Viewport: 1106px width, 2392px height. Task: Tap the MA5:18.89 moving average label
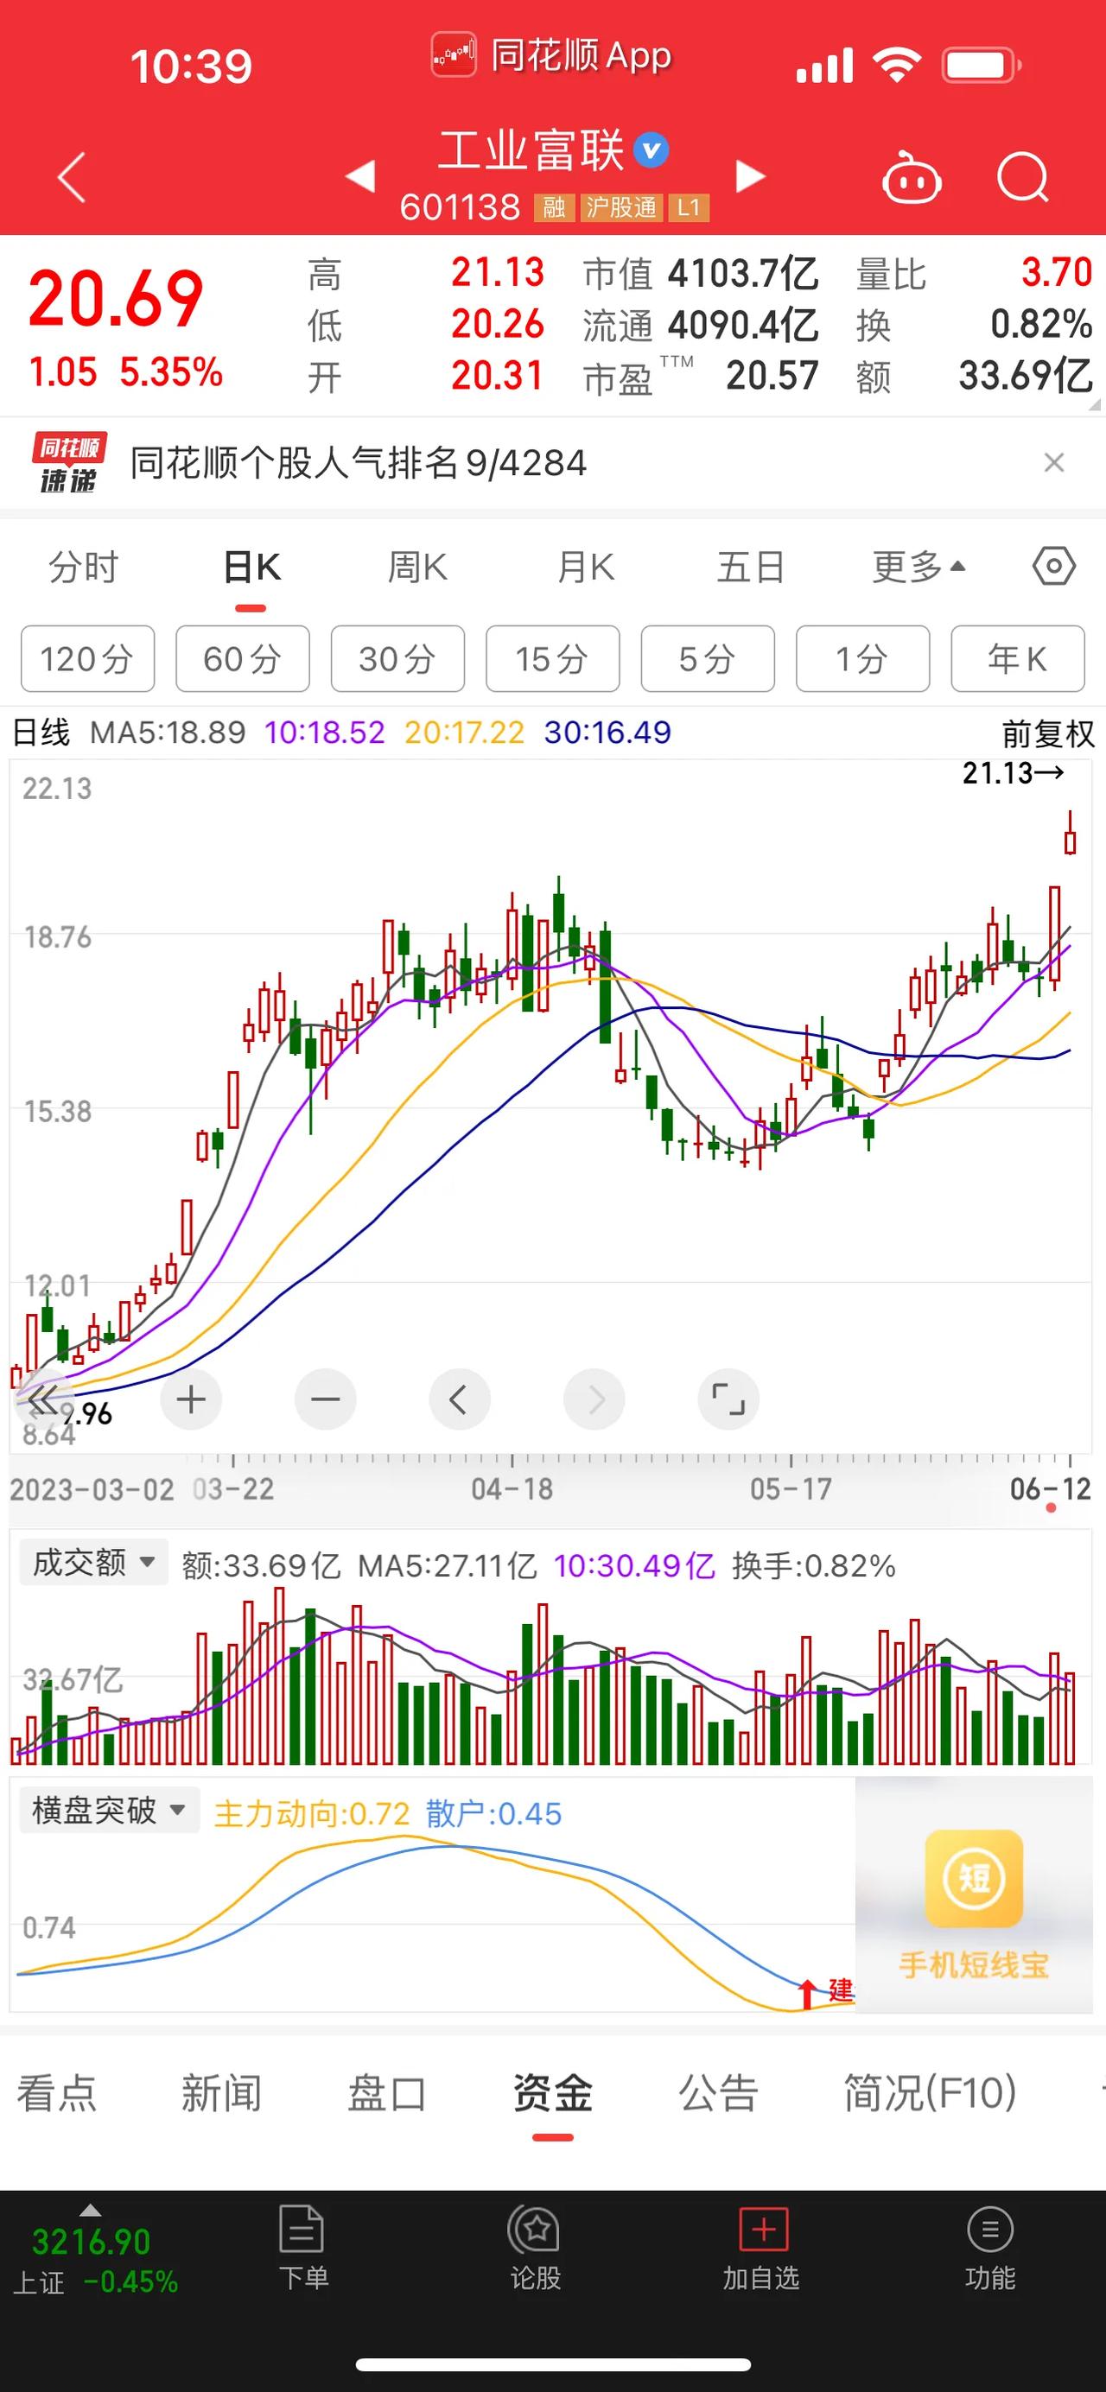[x=167, y=733]
